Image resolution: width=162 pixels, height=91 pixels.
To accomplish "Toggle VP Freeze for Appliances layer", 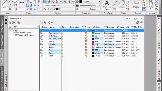I will 86,33.
